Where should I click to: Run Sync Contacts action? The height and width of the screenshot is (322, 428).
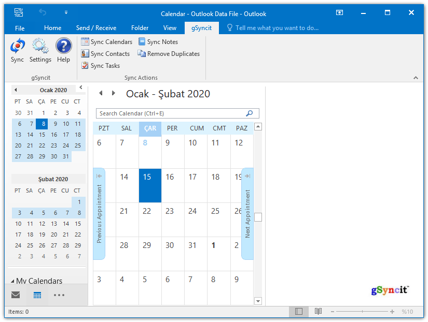pos(106,54)
